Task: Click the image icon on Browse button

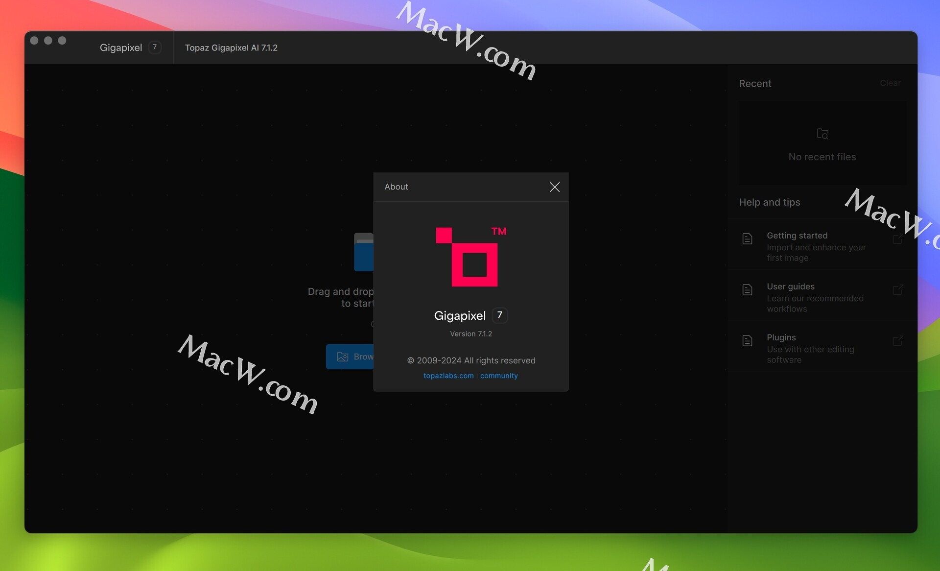Action: (x=342, y=357)
